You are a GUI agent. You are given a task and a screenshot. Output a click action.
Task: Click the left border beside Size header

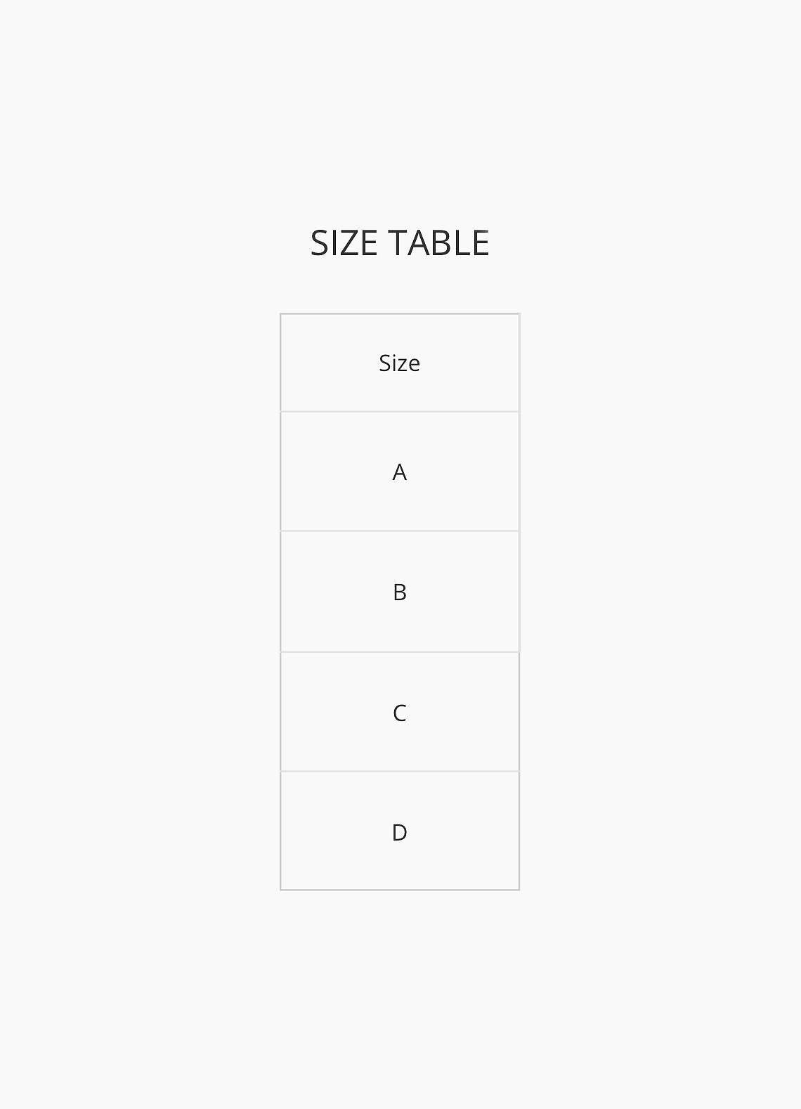point(280,363)
